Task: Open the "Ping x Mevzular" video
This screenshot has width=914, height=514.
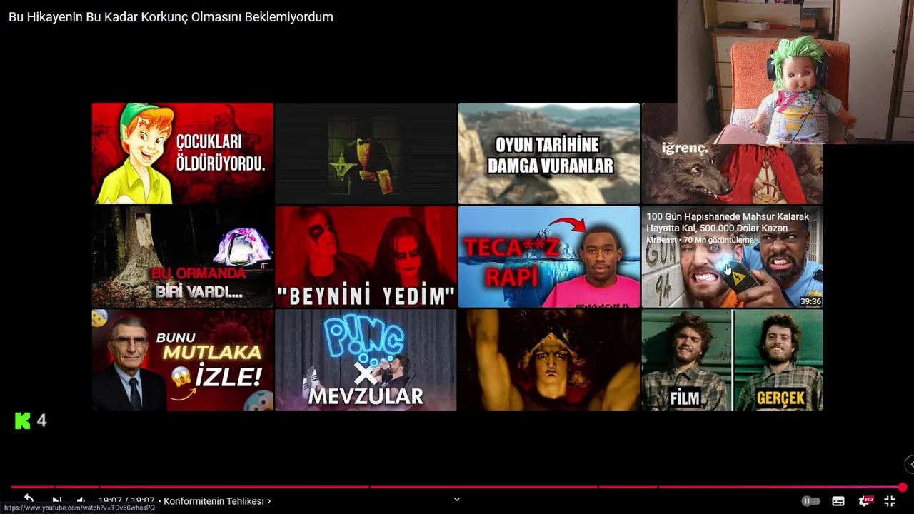Action: coord(366,360)
